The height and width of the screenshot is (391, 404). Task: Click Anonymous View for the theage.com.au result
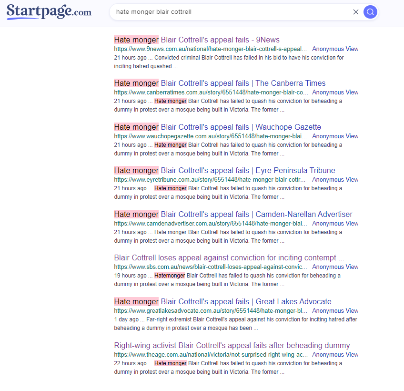(x=335, y=354)
